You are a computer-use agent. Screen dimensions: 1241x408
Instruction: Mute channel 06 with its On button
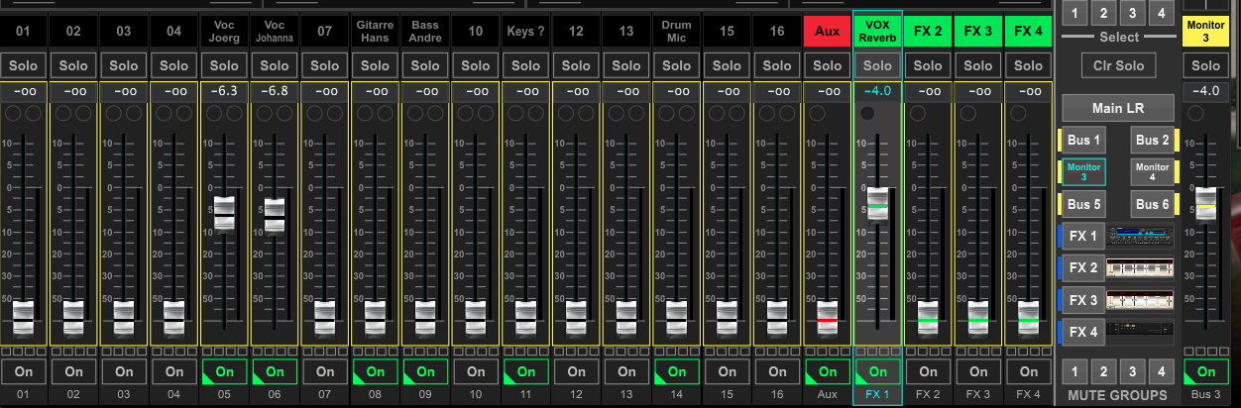pyautogui.click(x=275, y=372)
